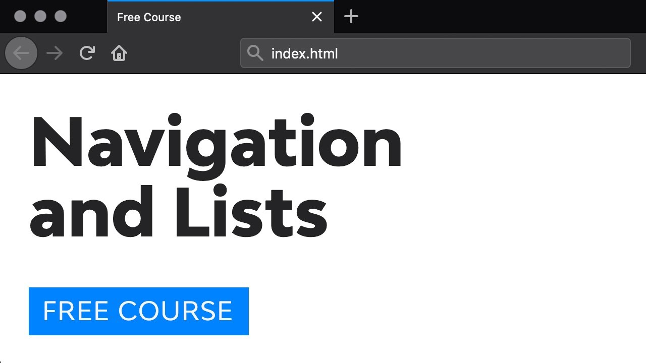The height and width of the screenshot is (363, 646).
Task: Open a new tab with plus icon
Action: (x=351, y=17)
